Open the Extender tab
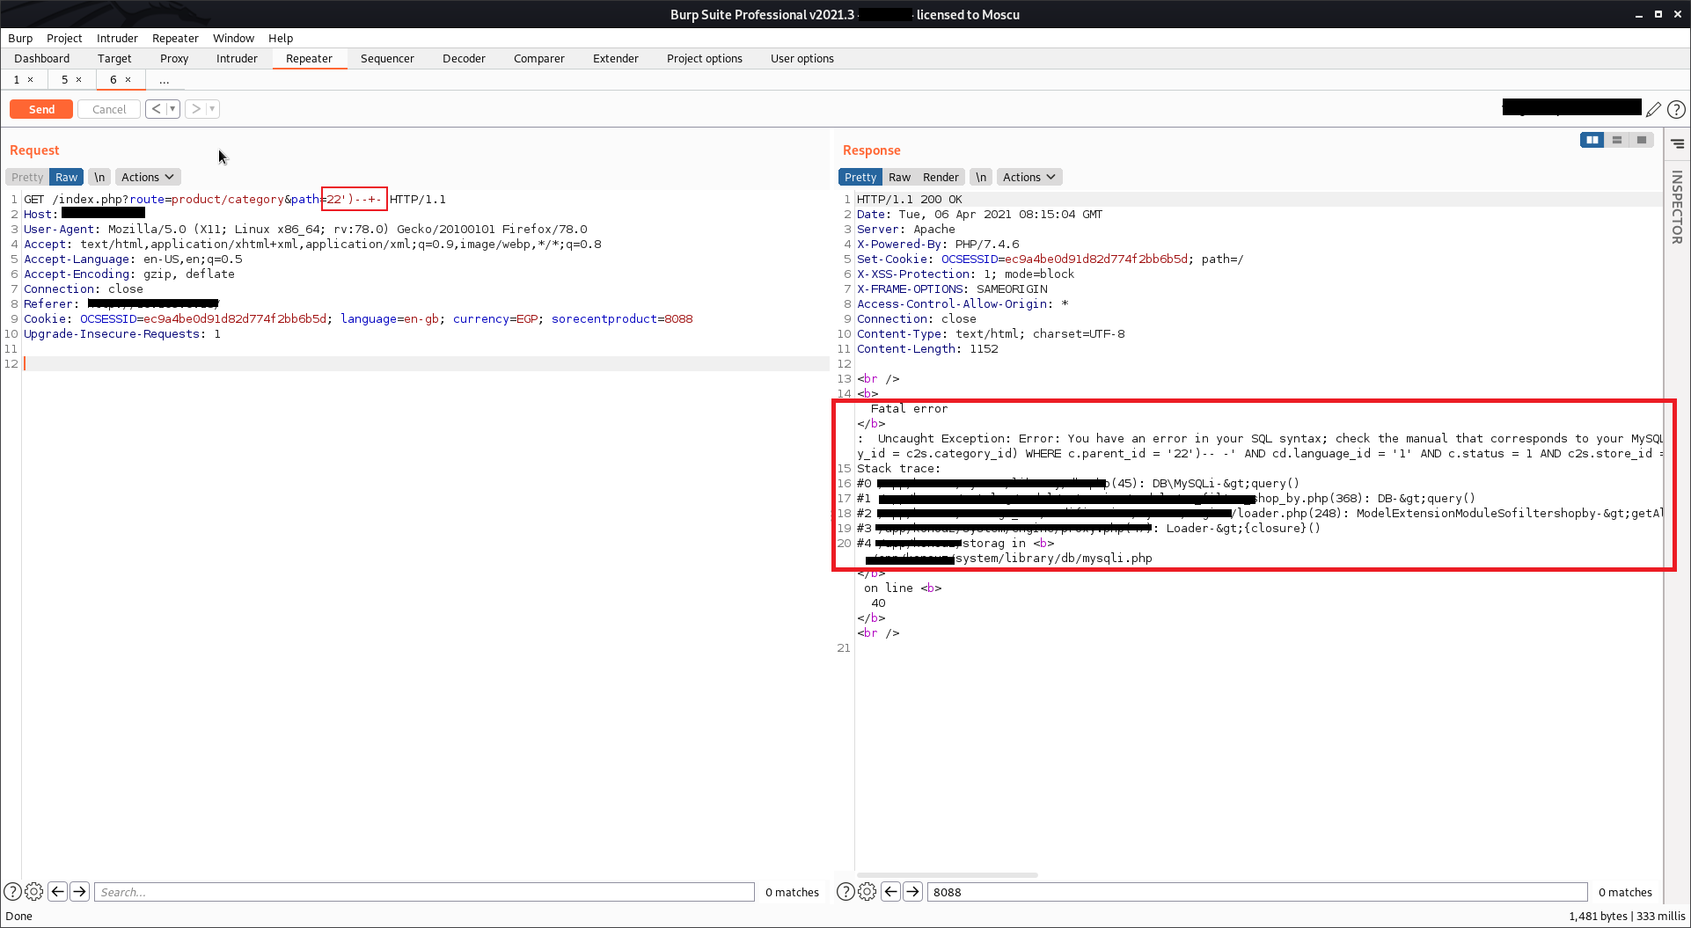The width and height of the screenshot is (1691, 928). [616, 59]
